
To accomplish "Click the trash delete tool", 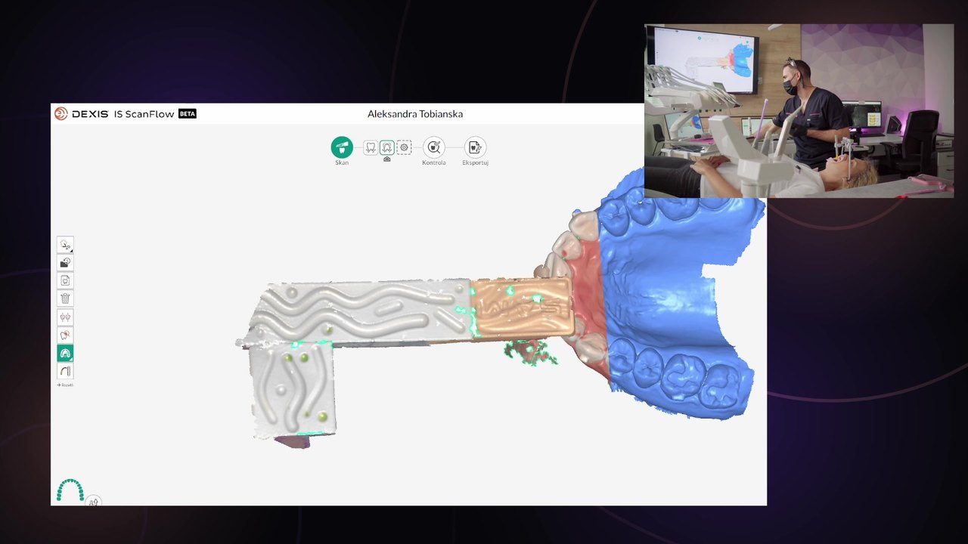I will 65,298.
